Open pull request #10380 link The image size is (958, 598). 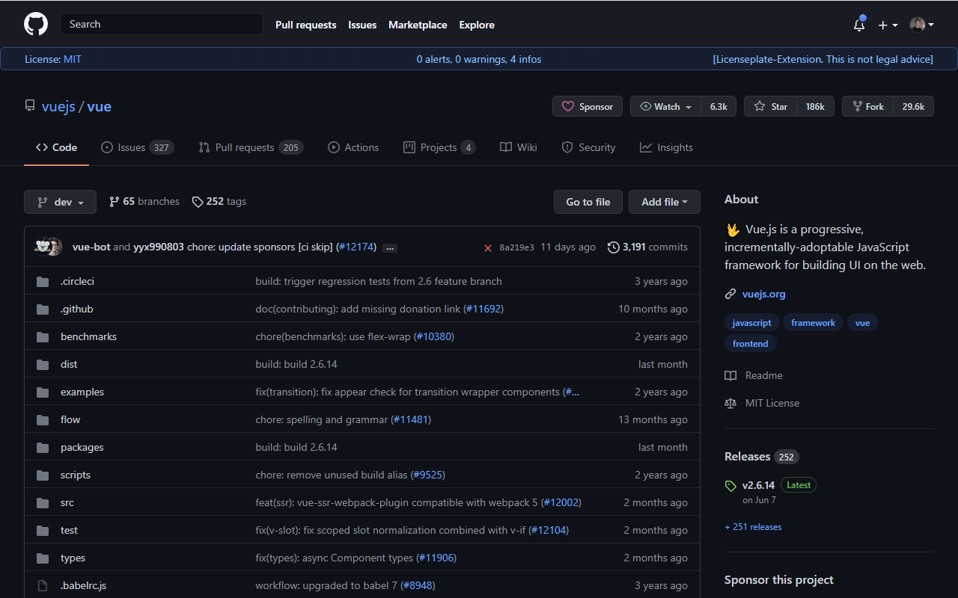coord(434,336)
